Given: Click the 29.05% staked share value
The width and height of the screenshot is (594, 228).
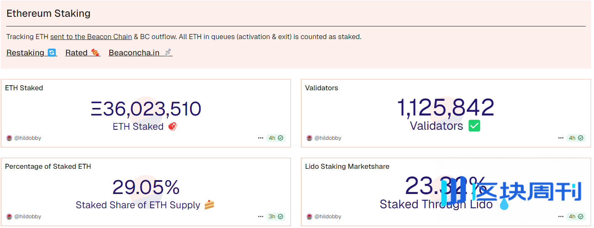Looking at the screenshot, I should tap(146, 187).
